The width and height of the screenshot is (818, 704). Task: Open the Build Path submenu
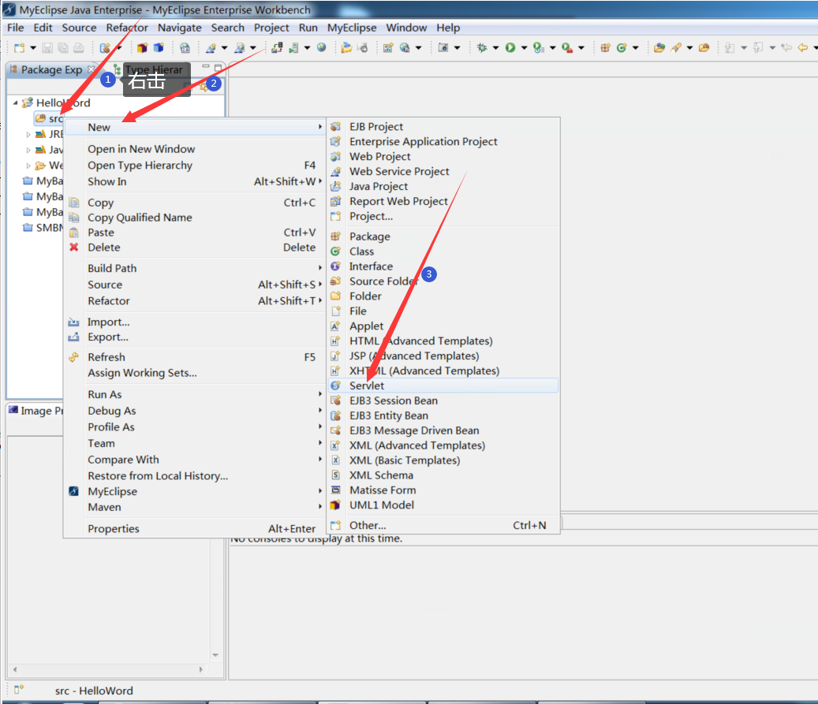pos(194,268)
